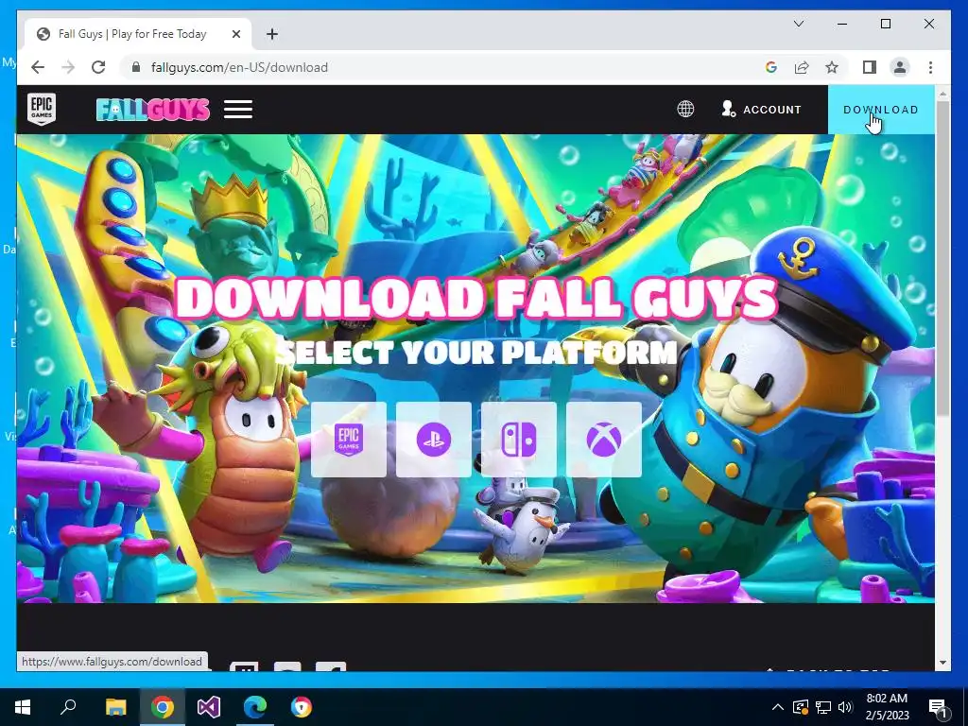Click the DOWNLOAD button in header
968x726 pixels.
tap(881, 110)
